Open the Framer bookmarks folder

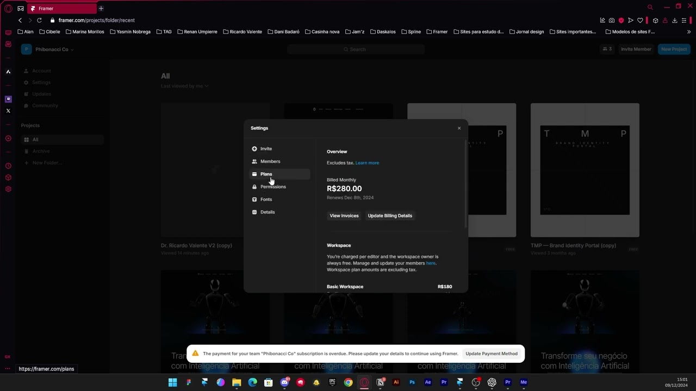pos(437,32)
